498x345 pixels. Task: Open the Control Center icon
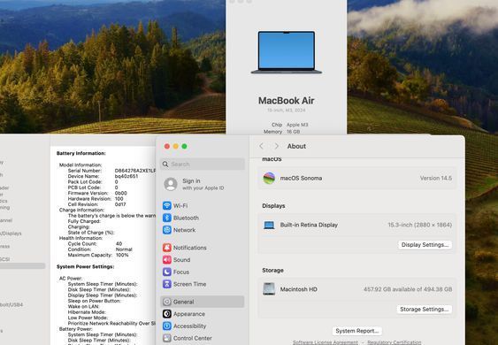(x=167, y=338)
